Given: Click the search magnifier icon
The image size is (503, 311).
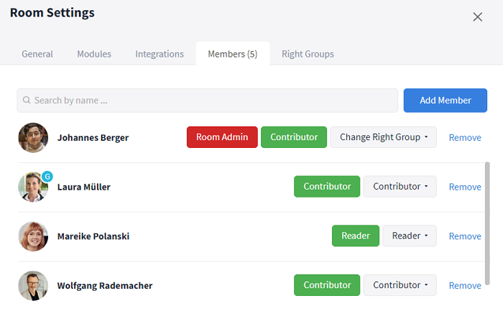Looking at the screenshot, I should point(27,101).
